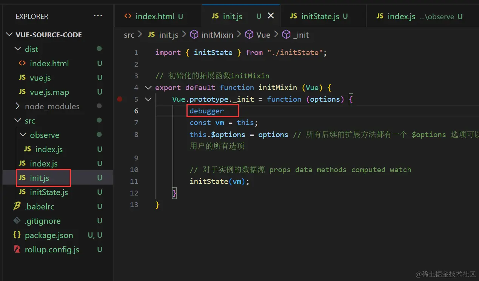Click the HTML icon on the index.html tab

pyautogui.click(x=128, y=16)
